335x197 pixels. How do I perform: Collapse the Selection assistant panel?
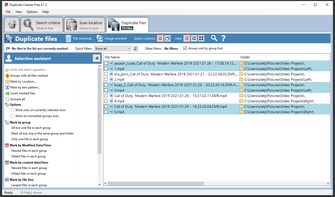97,58
